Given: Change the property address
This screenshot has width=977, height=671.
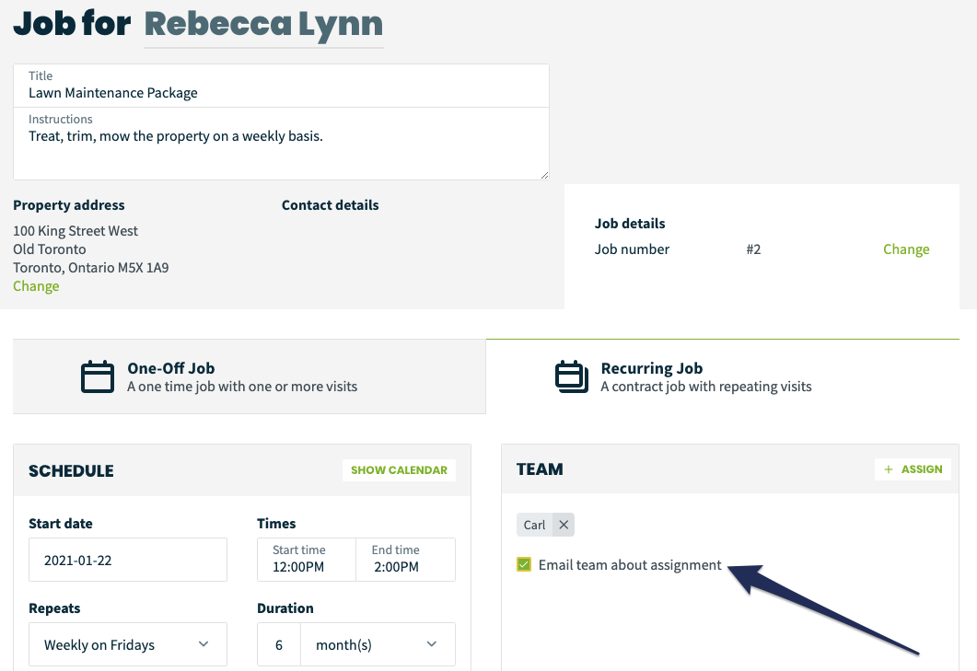Looking at the screenshot, I should 36,285.
